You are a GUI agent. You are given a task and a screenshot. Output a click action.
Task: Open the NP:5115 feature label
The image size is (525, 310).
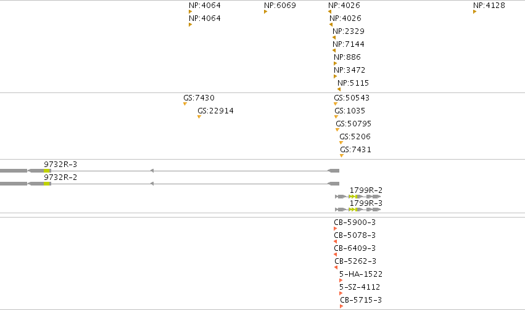(x=353, y=83)
